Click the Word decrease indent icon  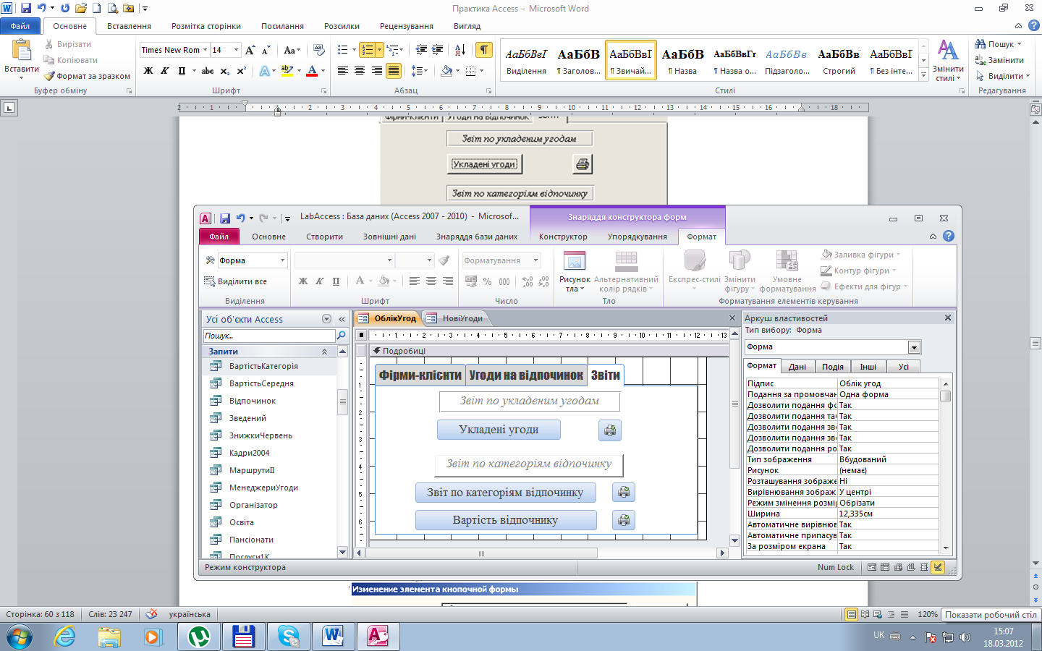coord(421,50)
